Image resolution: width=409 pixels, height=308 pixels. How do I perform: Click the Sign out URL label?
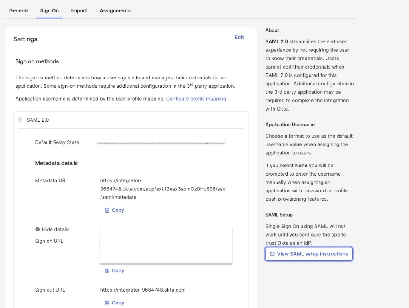pos(50,290)
